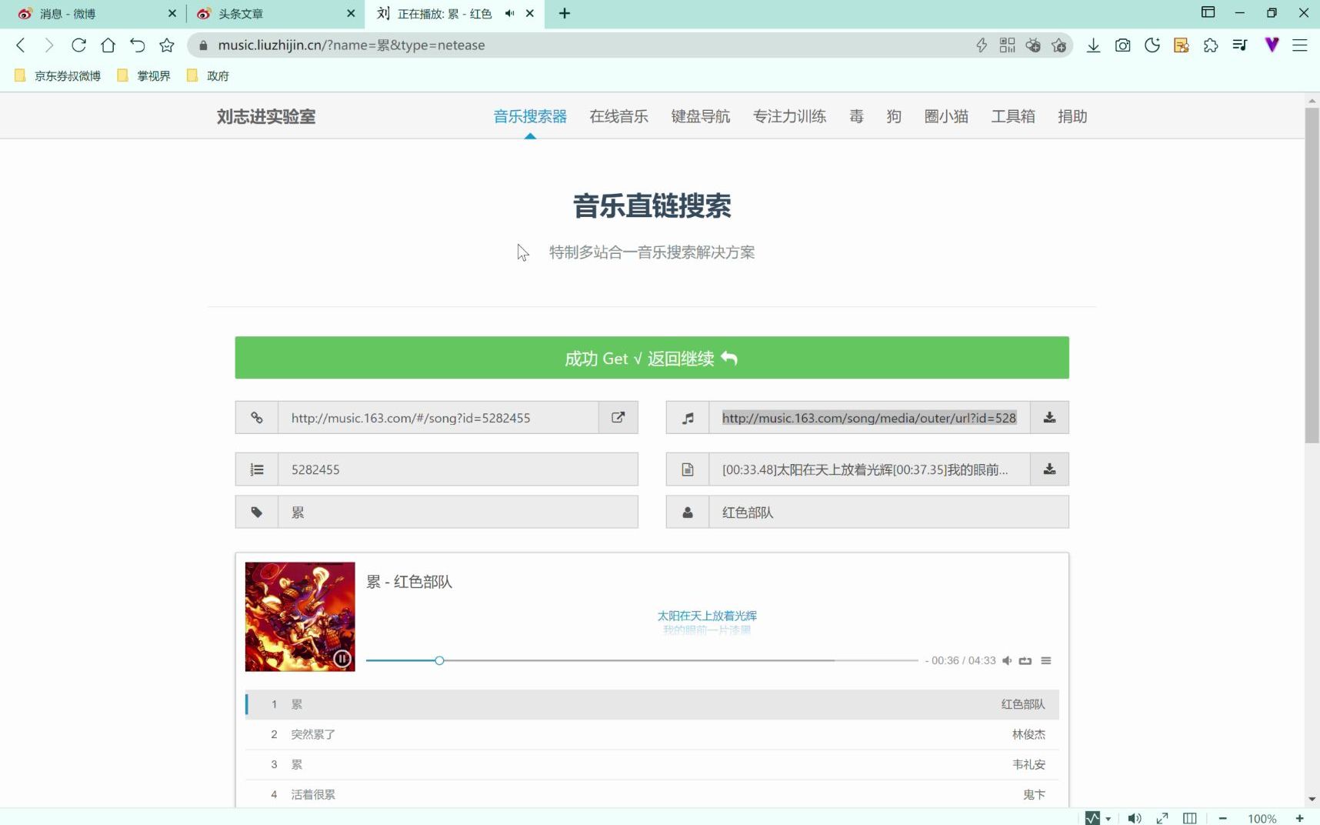
Task: Open the 圈小猫 nav item
Action: tap(946, 116)
